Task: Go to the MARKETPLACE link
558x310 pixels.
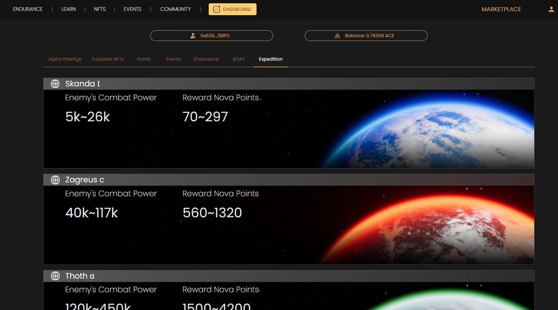Action: tap(501, 9)
